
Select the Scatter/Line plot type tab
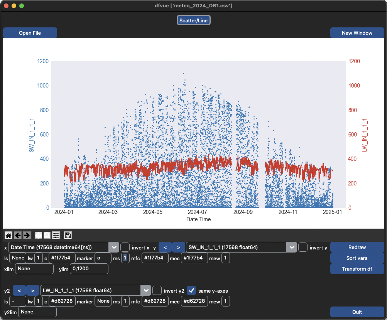tap(194, 20)
